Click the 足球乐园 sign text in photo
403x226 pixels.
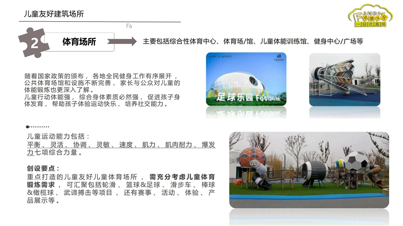[244, 96]
